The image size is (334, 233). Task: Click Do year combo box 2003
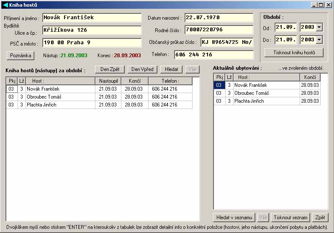click(x=311, y=40)
